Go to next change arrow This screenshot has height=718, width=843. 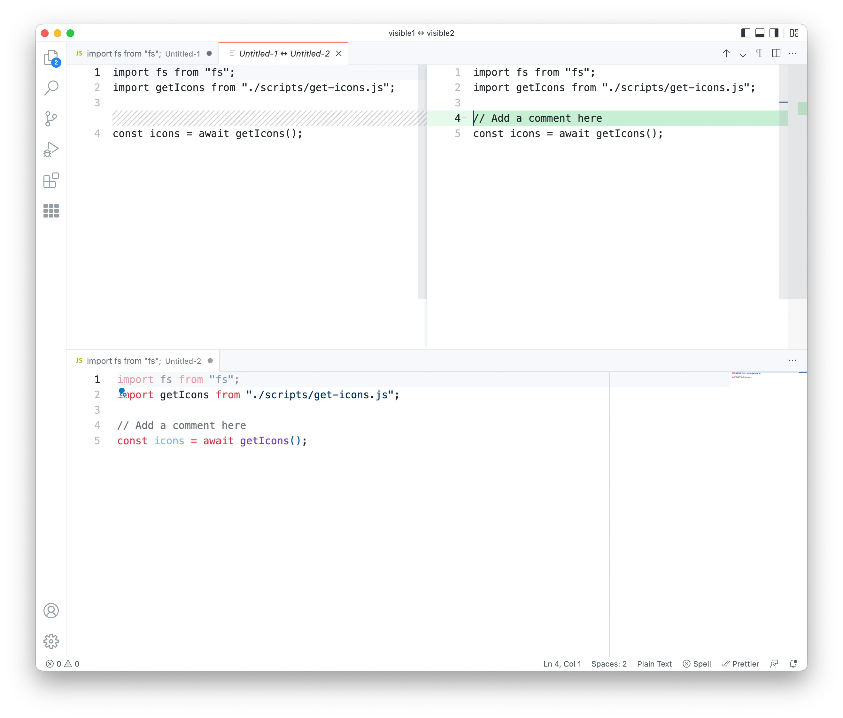click(x=743, y=53)
